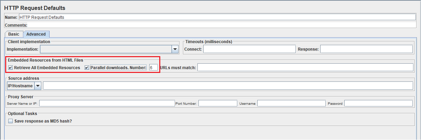Viewport: 421px width, 140px height.
Task: Click the Response timeout field
Action: click(x=367, y=49)
